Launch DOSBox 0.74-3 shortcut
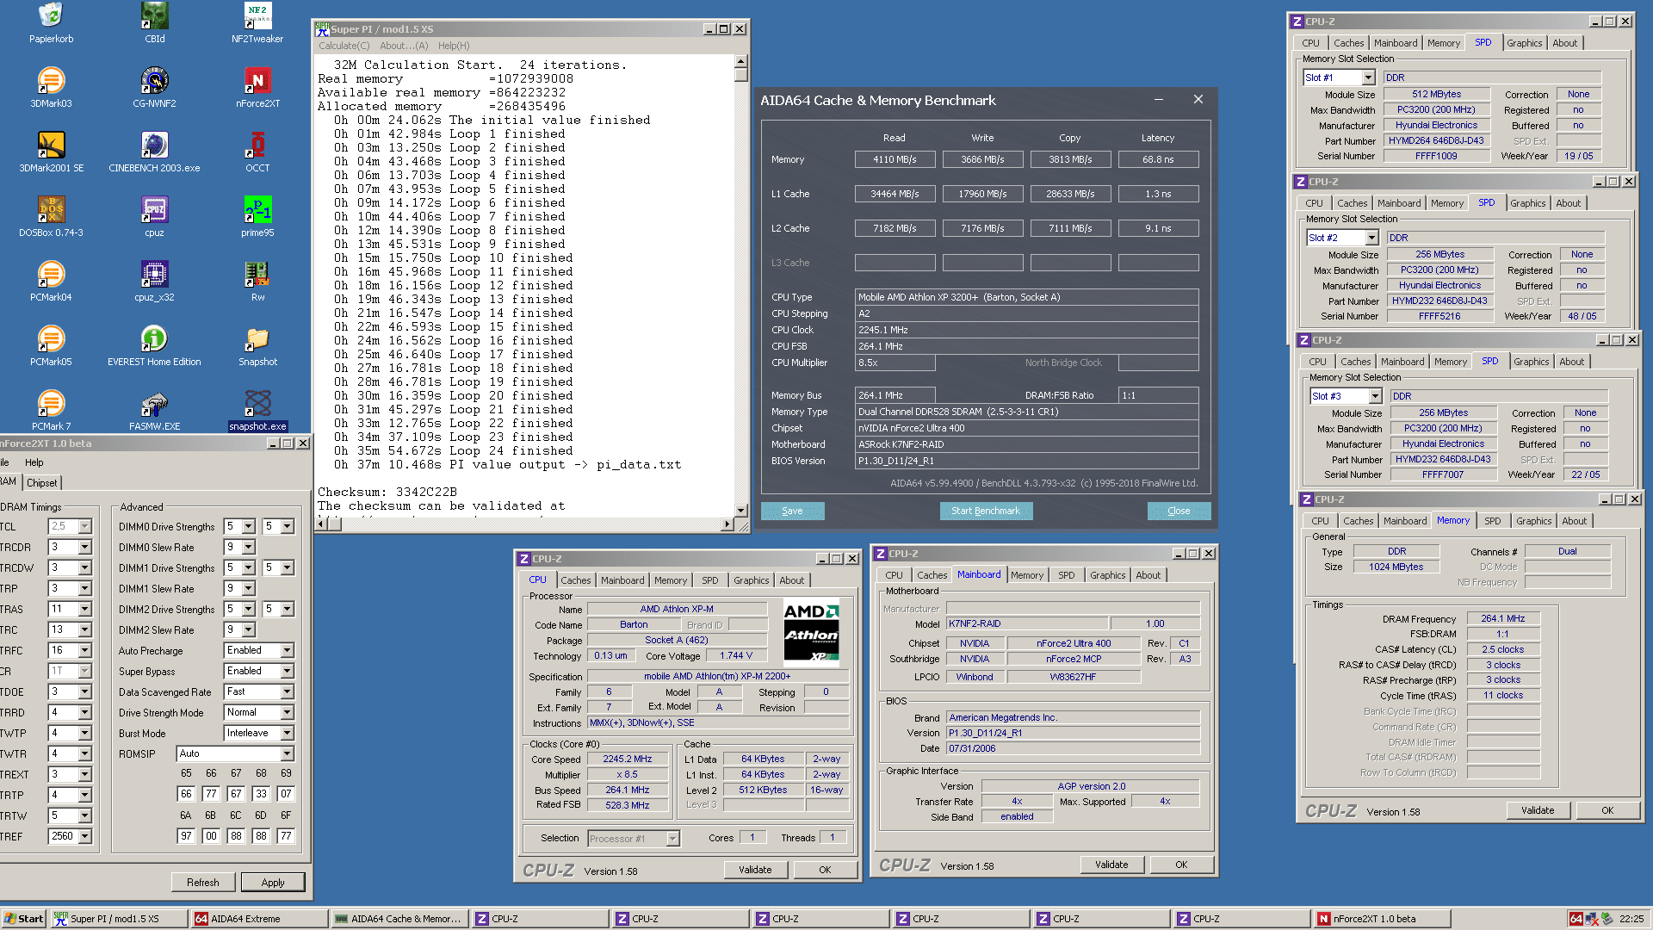Image resolution: width=1653 pixels, height=930 pixels. tap(51, 216)
